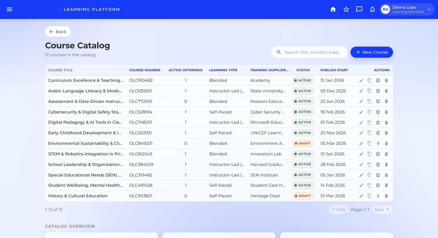Open favorites star icon

point(346,9)
